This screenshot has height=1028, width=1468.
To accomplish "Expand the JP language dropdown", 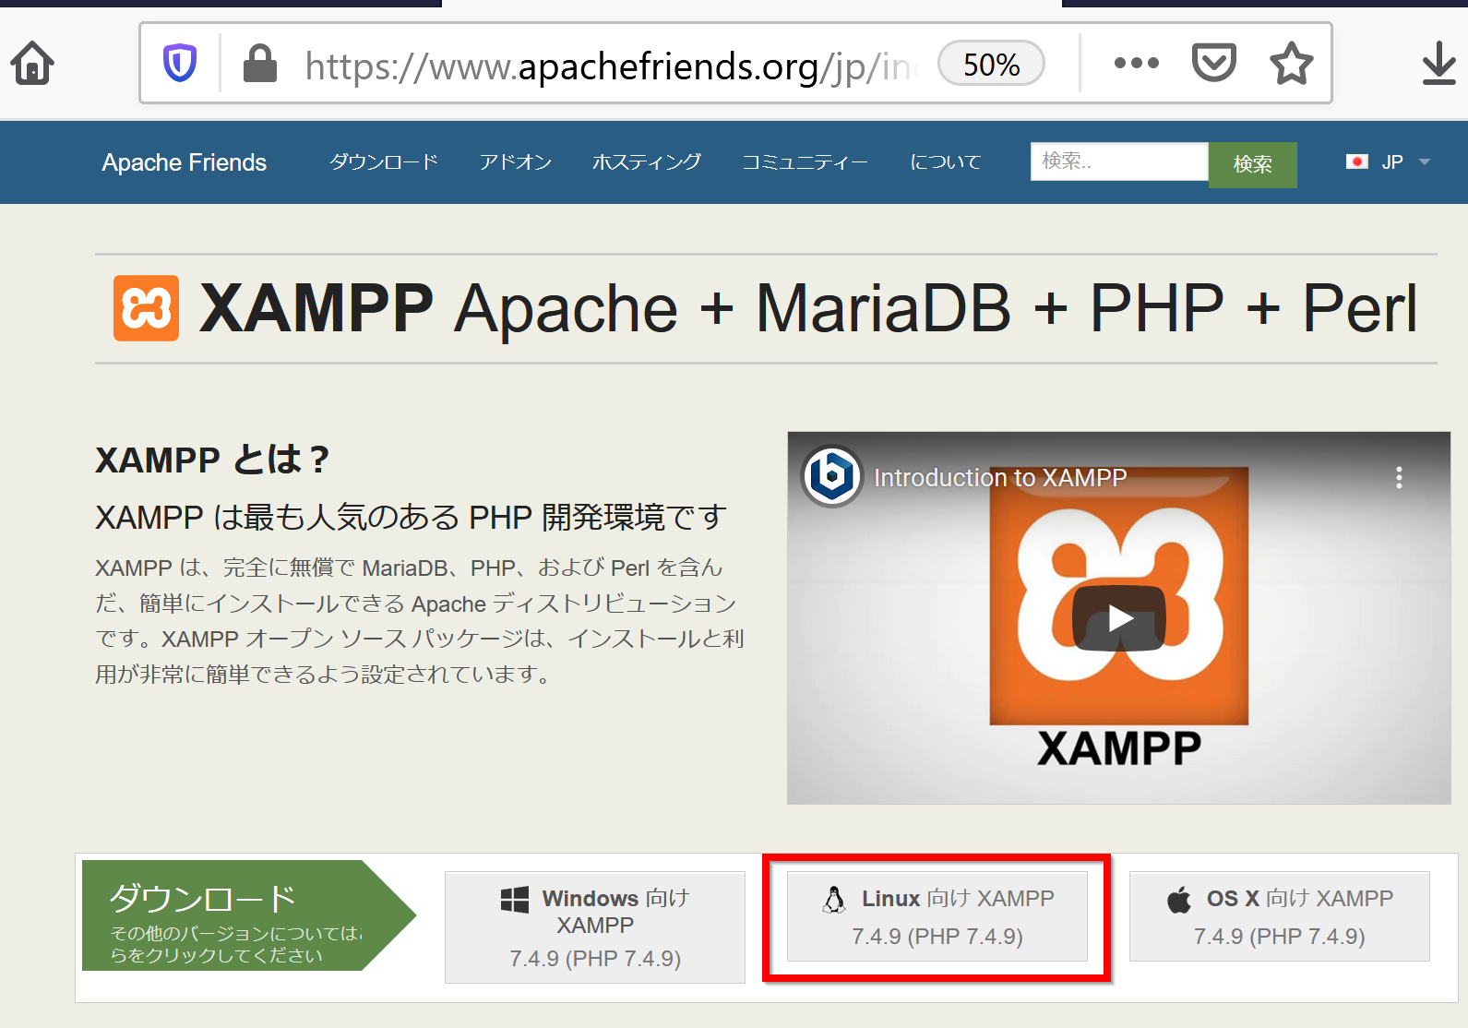I will (1389, 162).
